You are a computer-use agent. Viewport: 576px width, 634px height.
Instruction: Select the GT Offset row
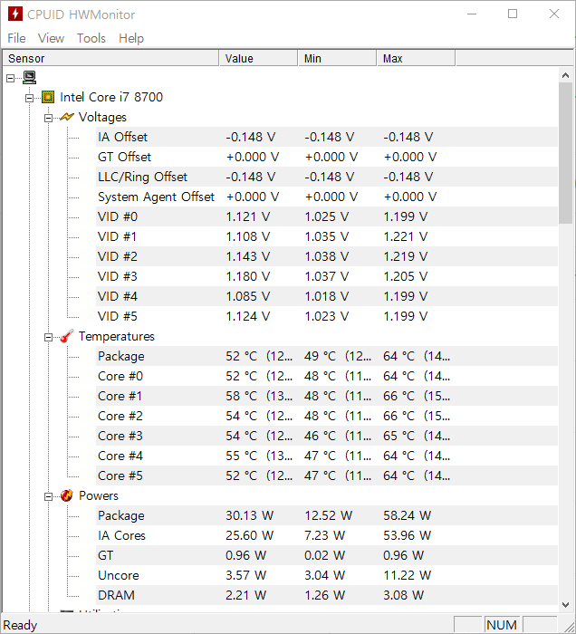(327, 157)
